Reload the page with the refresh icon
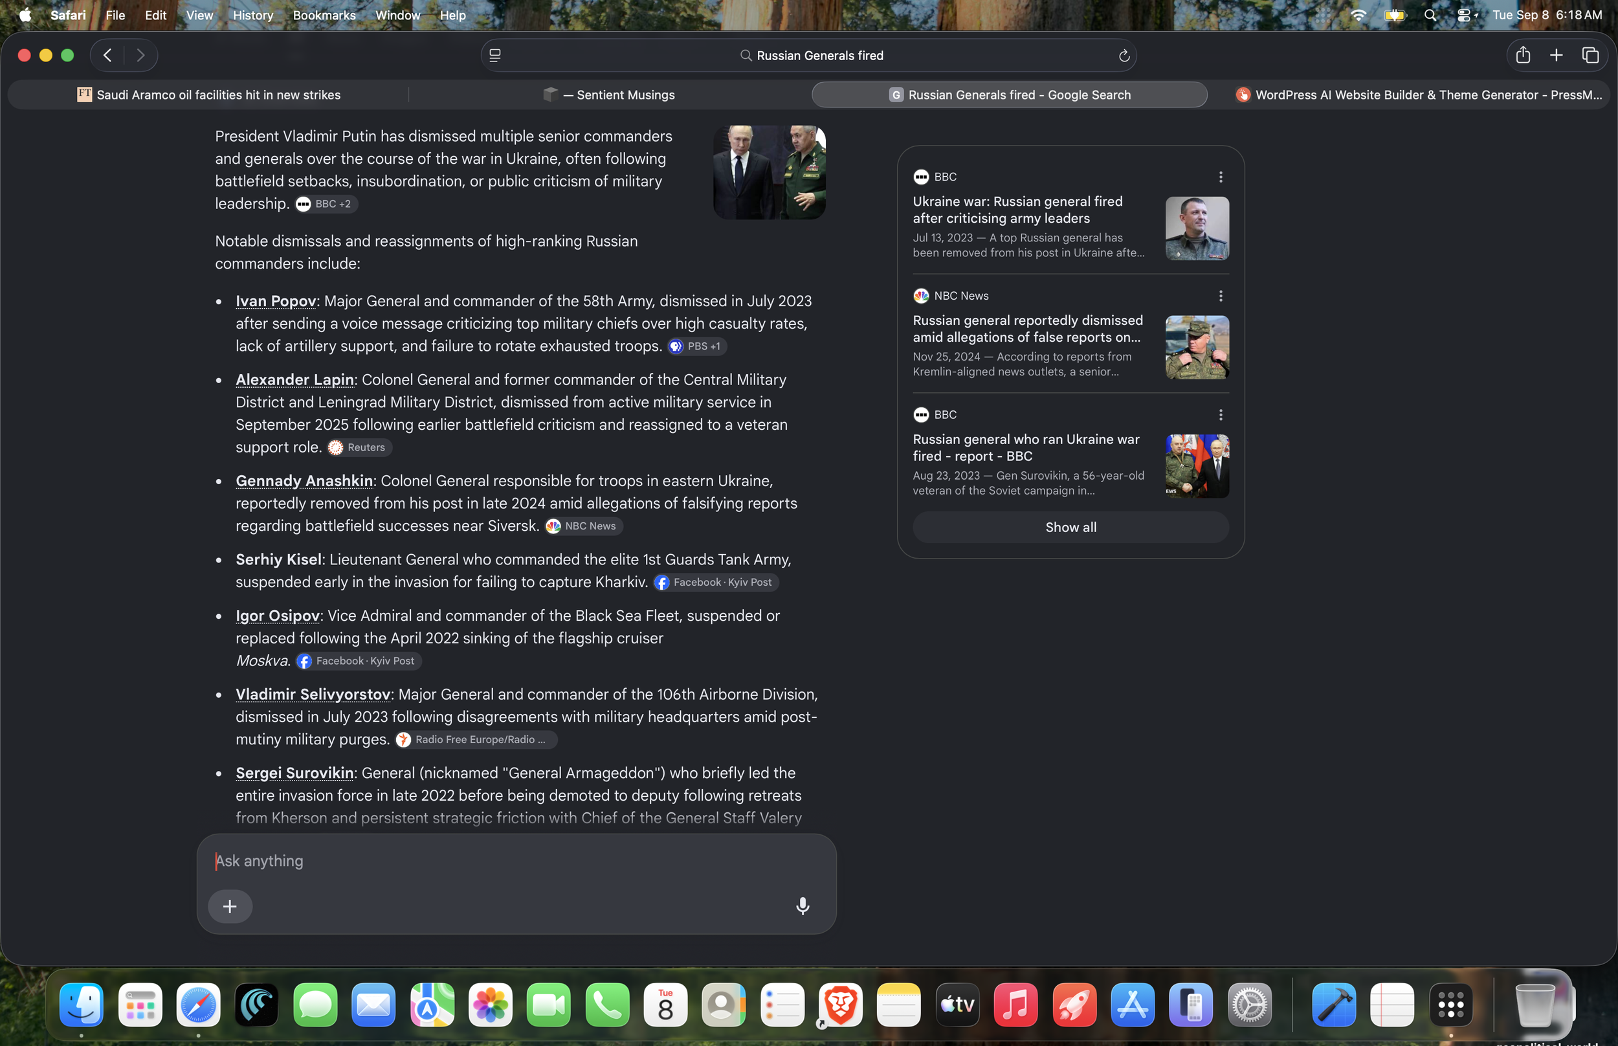 [1124, 56]
